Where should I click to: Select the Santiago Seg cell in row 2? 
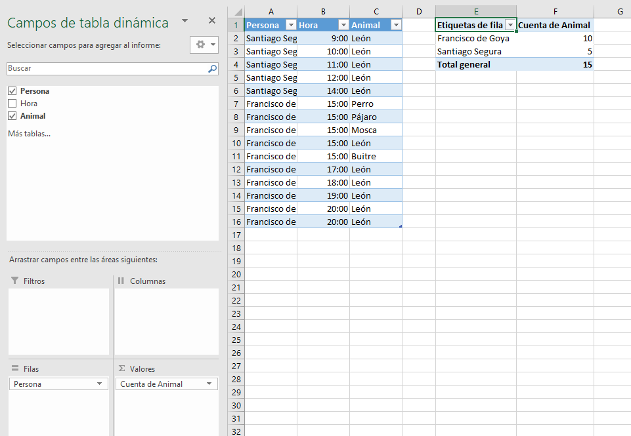(x=271, y=38)
